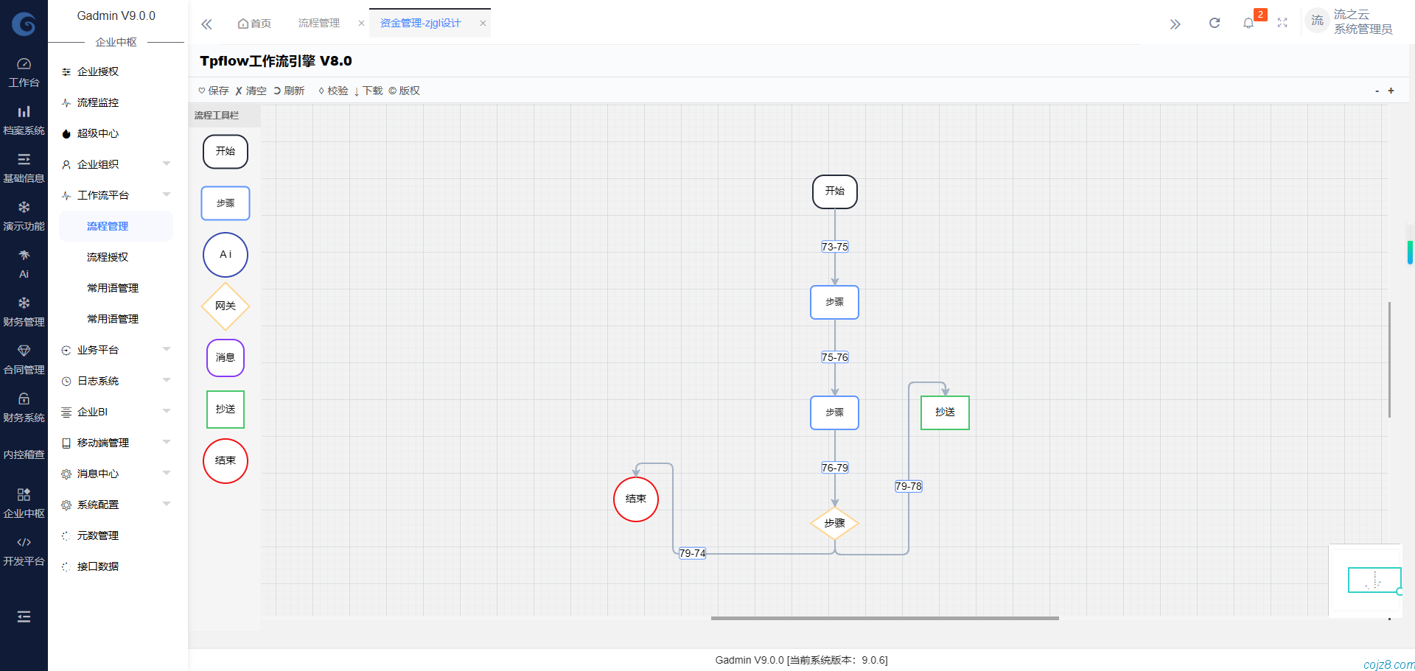
Task: Collapse the sidebar with the bottom menu icon
Action: [x=24, y=616]
